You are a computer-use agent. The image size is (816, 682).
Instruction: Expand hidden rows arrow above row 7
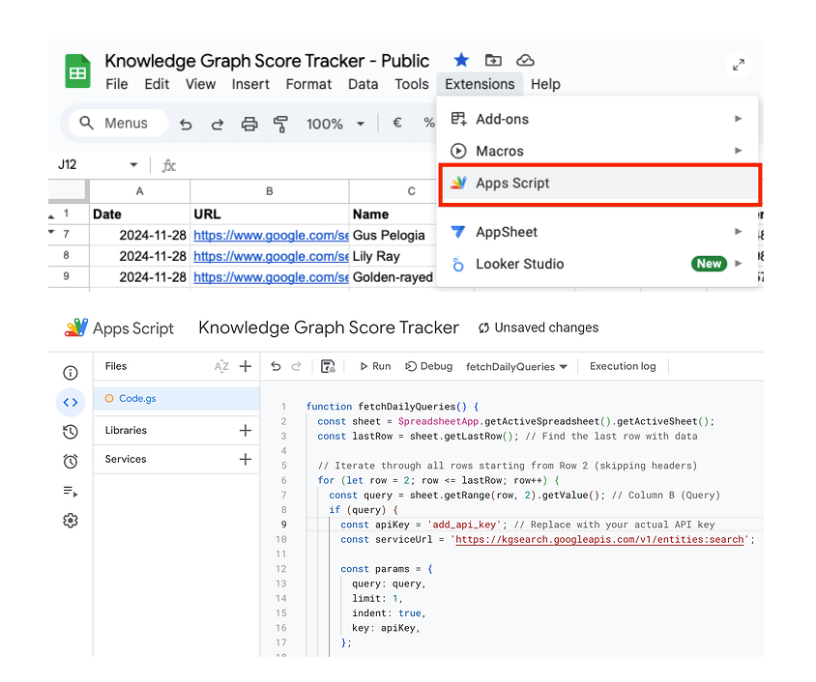click(x=51, y=231)
